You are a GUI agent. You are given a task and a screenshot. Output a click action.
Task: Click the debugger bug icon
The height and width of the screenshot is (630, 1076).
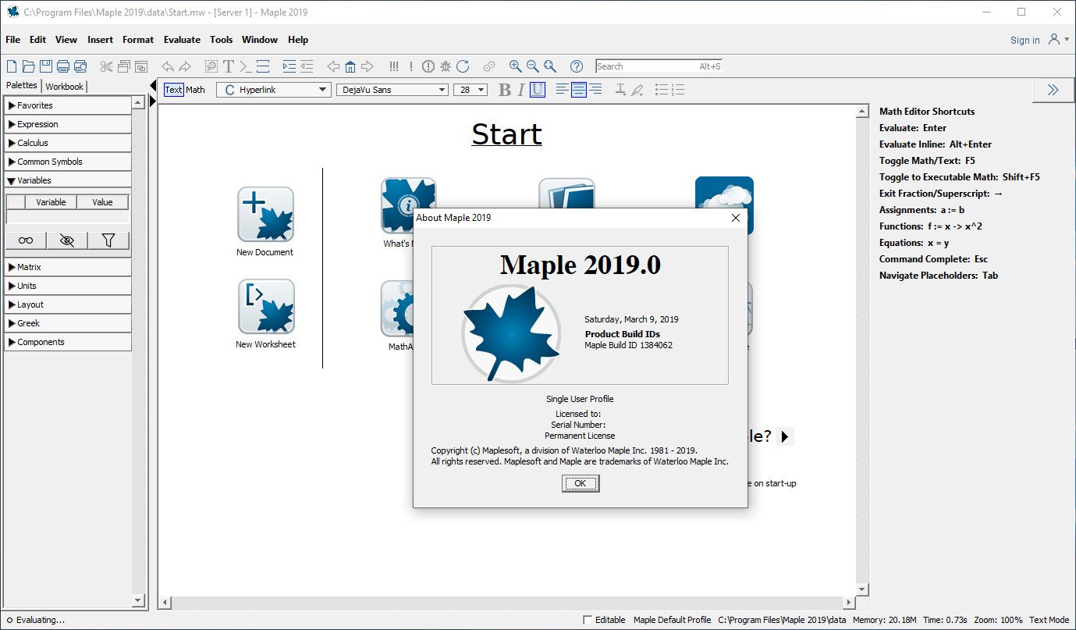tap(446, 66)
